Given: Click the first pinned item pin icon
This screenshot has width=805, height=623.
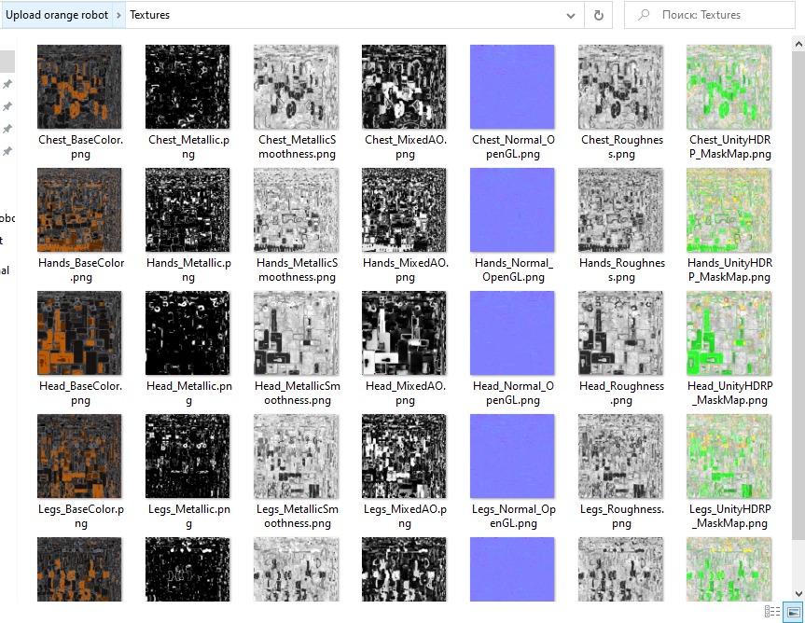Looking at the screenshot, I should pyautogui.click(x=7, y=84).
